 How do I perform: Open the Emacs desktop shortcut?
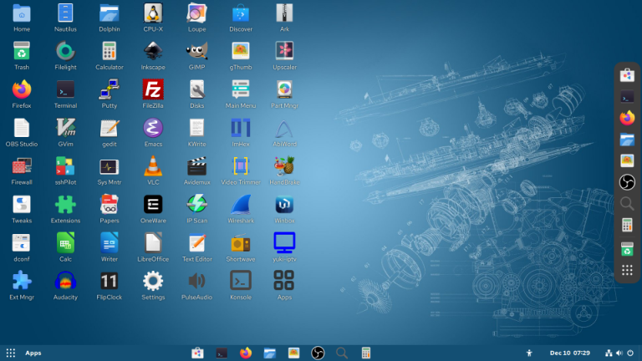pos(153,127)
